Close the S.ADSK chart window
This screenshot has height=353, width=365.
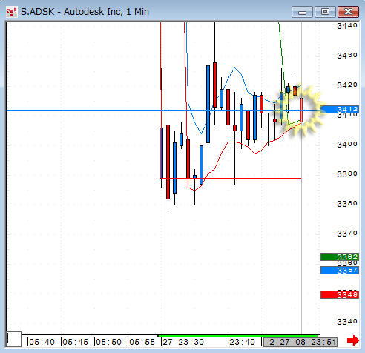[348, 12]
